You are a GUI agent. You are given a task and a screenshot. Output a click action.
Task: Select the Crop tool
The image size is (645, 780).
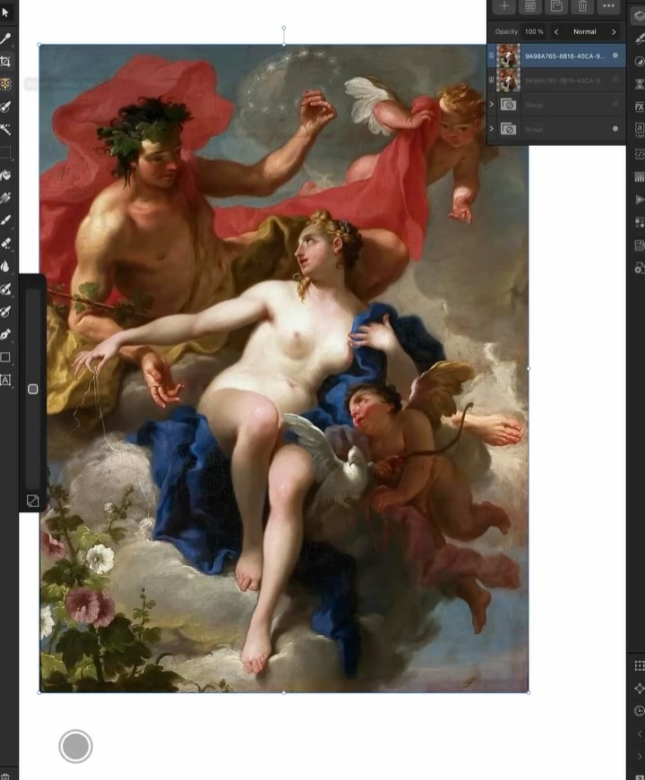(5, 62)
